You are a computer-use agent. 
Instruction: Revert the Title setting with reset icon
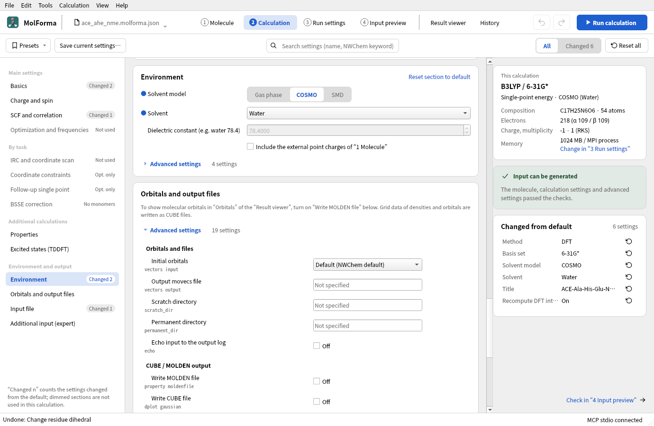coord(629,289)
